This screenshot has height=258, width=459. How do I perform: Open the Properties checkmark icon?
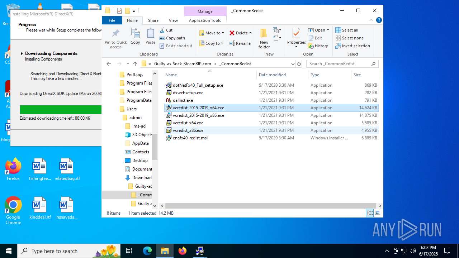pyautogui.click(x=296, y=34)
